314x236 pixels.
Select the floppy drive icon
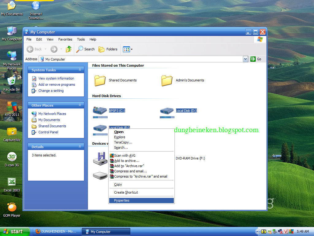point(100,159)
